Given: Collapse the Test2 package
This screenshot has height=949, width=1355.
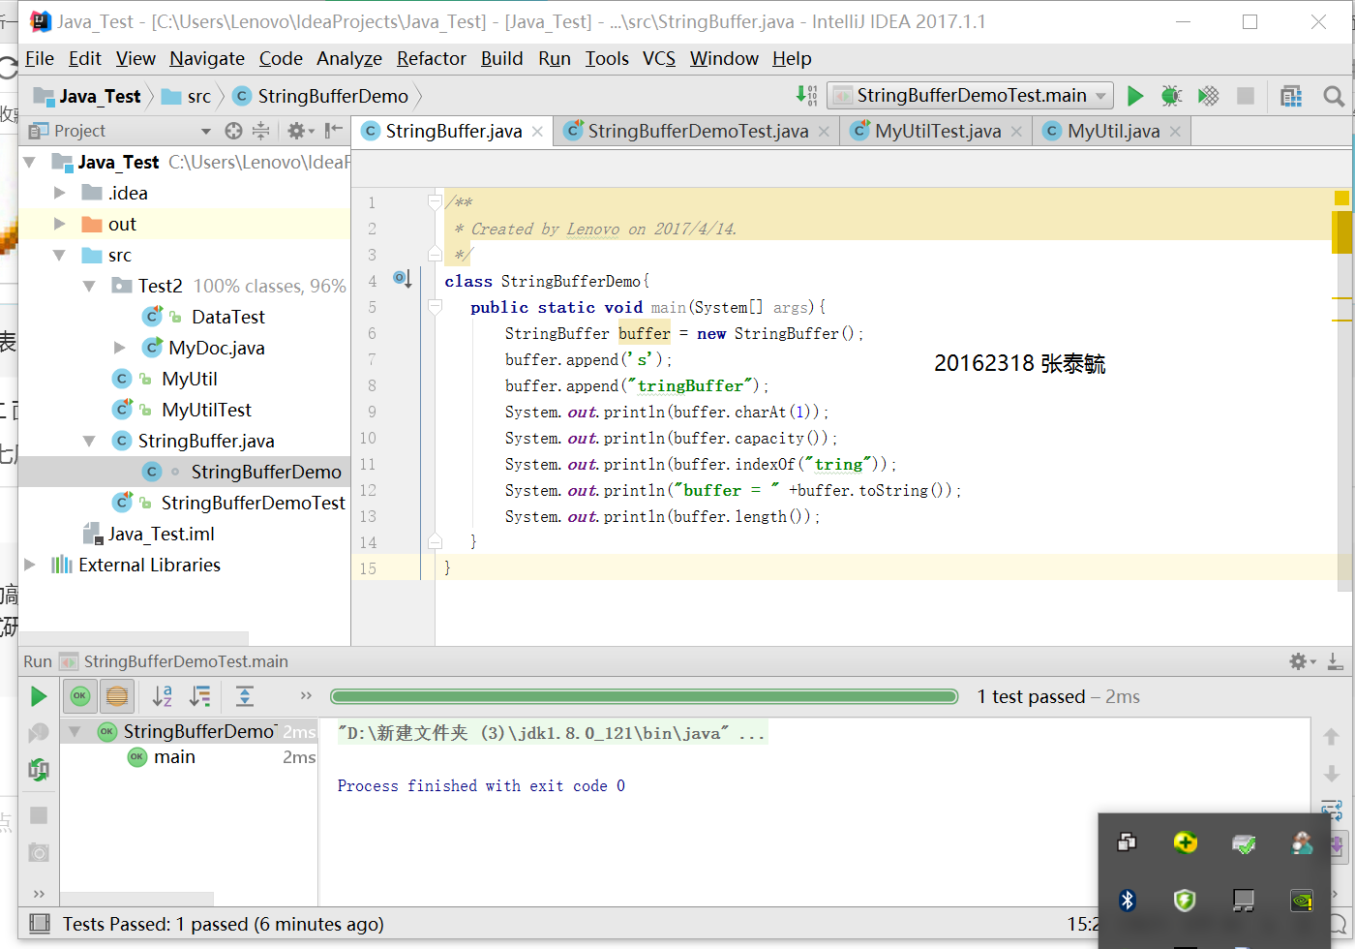Looking at the screenshot, I should tap(90, 286).
